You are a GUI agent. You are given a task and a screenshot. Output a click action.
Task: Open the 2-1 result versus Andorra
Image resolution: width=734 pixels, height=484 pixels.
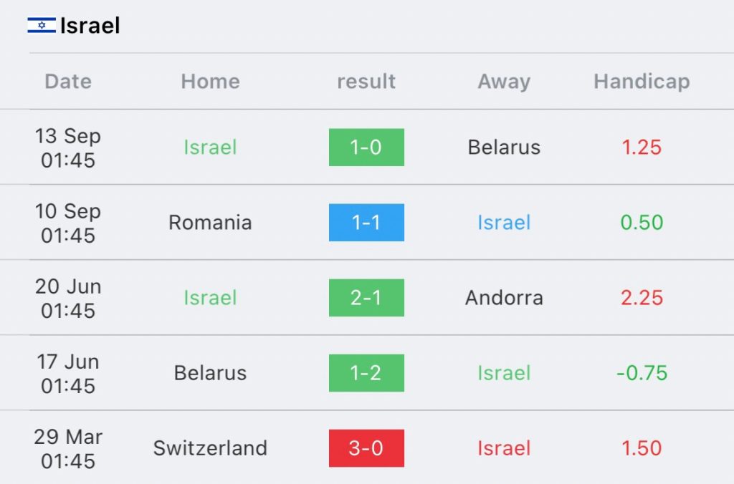click(x=366, y=298)
